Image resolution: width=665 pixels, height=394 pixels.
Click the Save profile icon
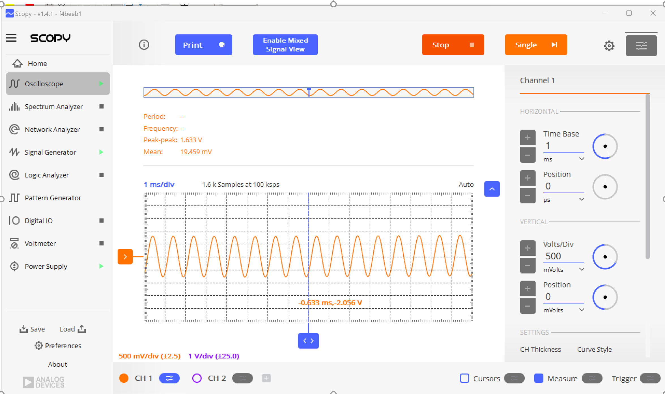(x=23, y=329)
